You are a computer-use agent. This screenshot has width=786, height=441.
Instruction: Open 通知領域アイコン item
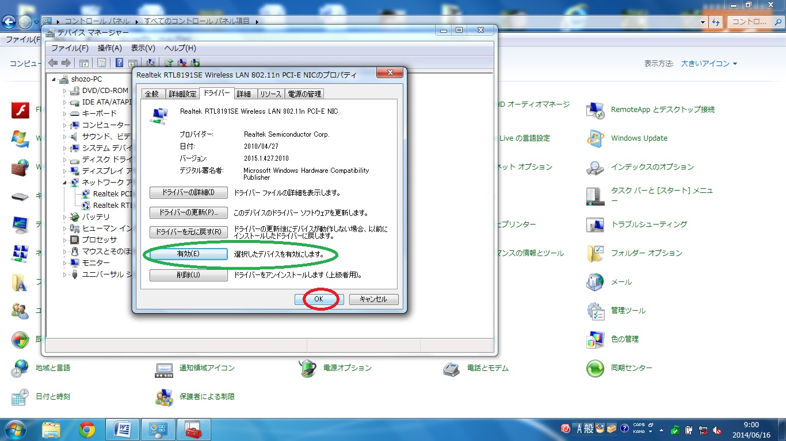click(x=195, y=368)
